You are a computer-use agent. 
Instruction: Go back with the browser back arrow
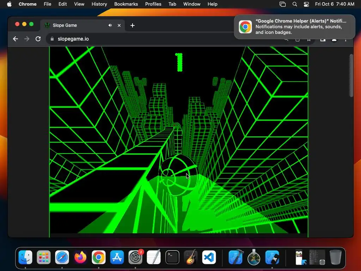(16, 39)
